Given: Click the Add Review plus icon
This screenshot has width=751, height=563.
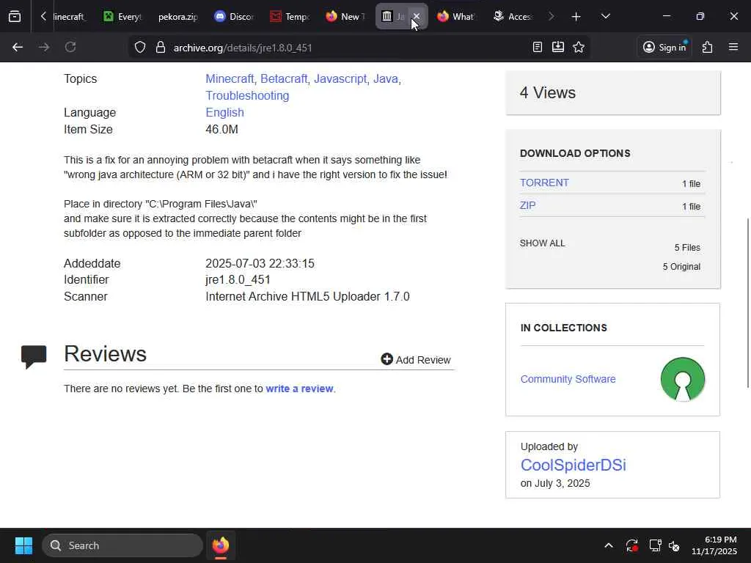Looking at the screenshot, I should click(387, 359).
